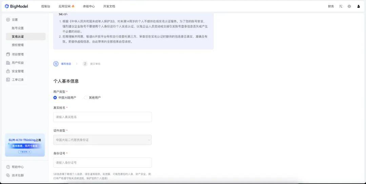Open 应用空间 in the top navigation
This screenshot has width=366, height=184.
[64, 6]
